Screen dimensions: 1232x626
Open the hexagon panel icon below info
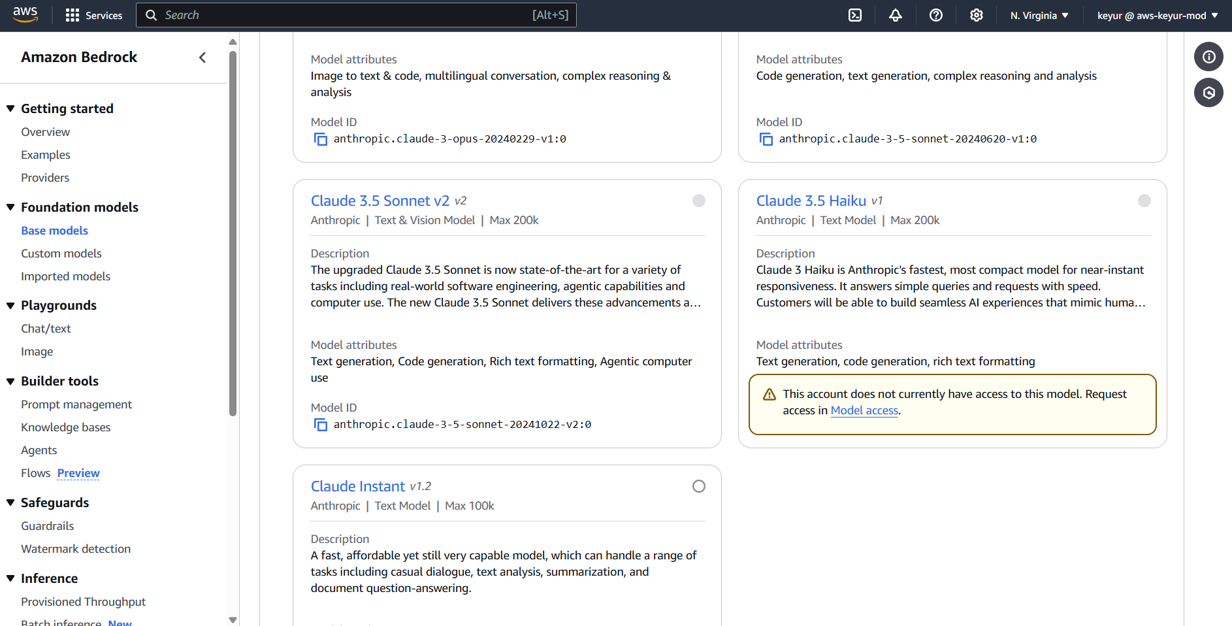[1208, 93]
